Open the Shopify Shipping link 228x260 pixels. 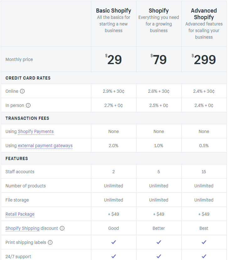pyautogui.click(x=23, y=228)
